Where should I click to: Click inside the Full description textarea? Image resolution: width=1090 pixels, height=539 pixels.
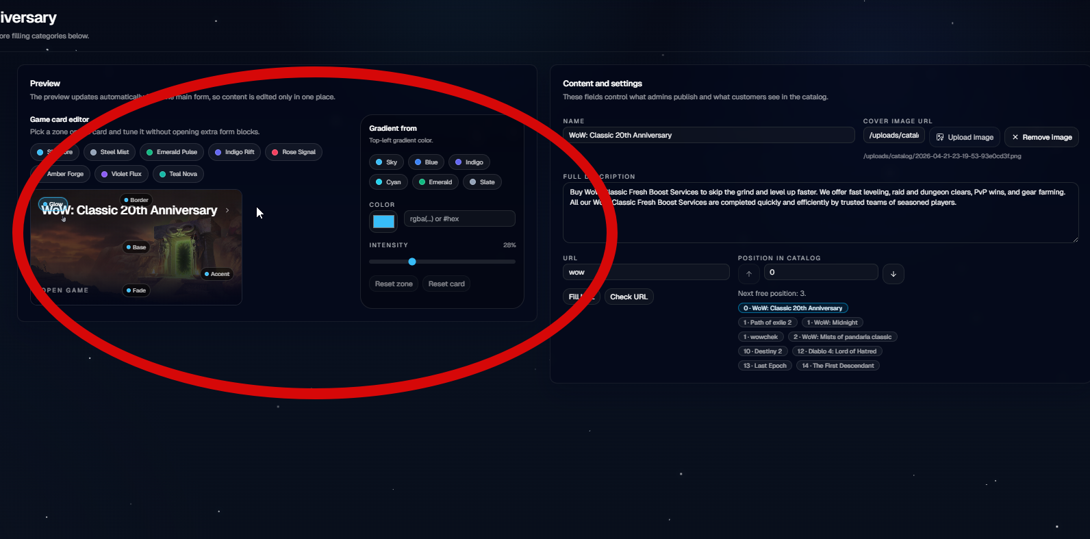820,212
